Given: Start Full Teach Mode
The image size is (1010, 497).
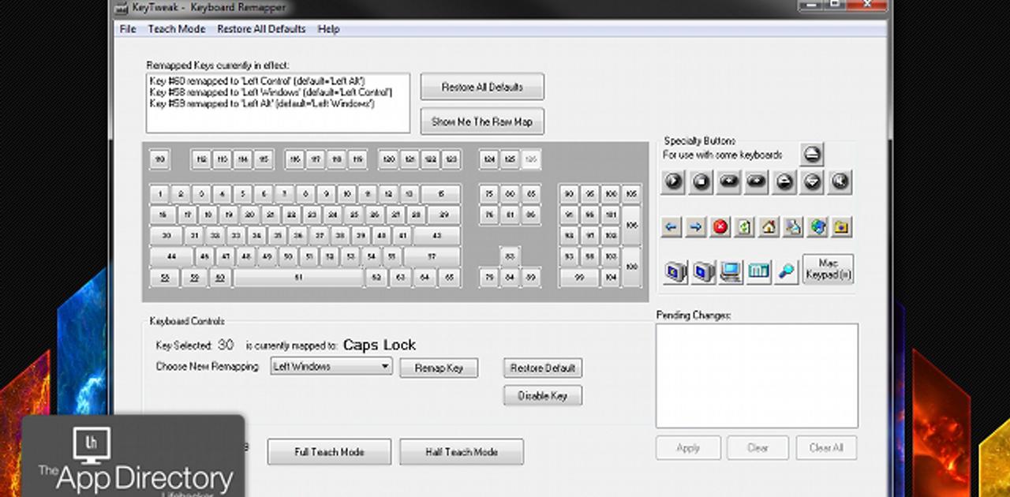Looking at the screenshot, I should coord(329,452).
